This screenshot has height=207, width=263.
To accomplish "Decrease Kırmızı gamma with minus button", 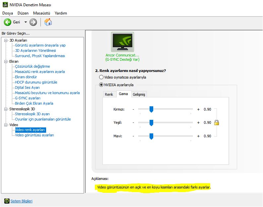I will pos(133,109).
